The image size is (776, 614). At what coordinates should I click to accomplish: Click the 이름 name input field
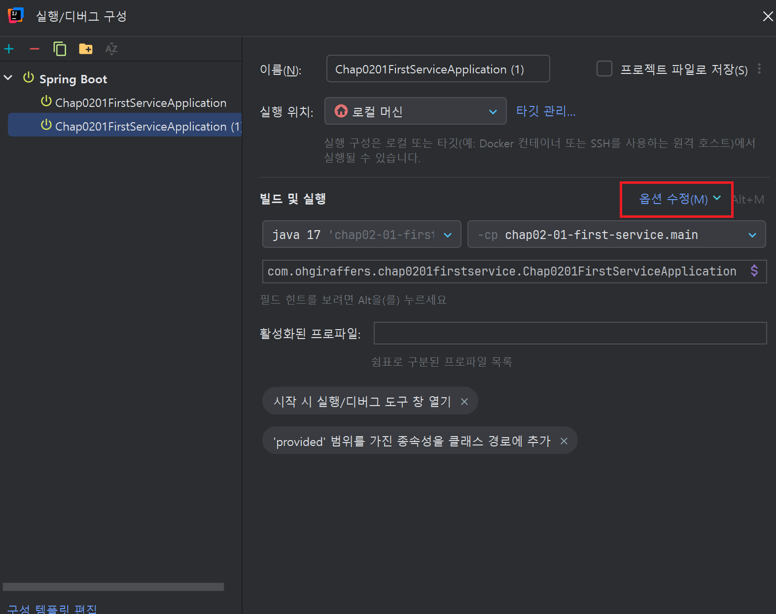point(438,68)
